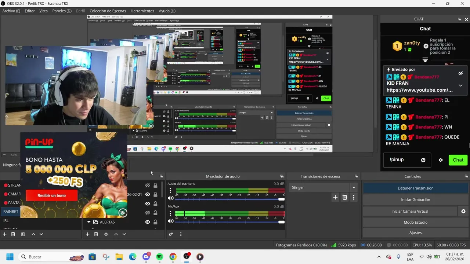The image size is (470, 264).
Task: Open the Vista menu
Action: pos(44,11)
